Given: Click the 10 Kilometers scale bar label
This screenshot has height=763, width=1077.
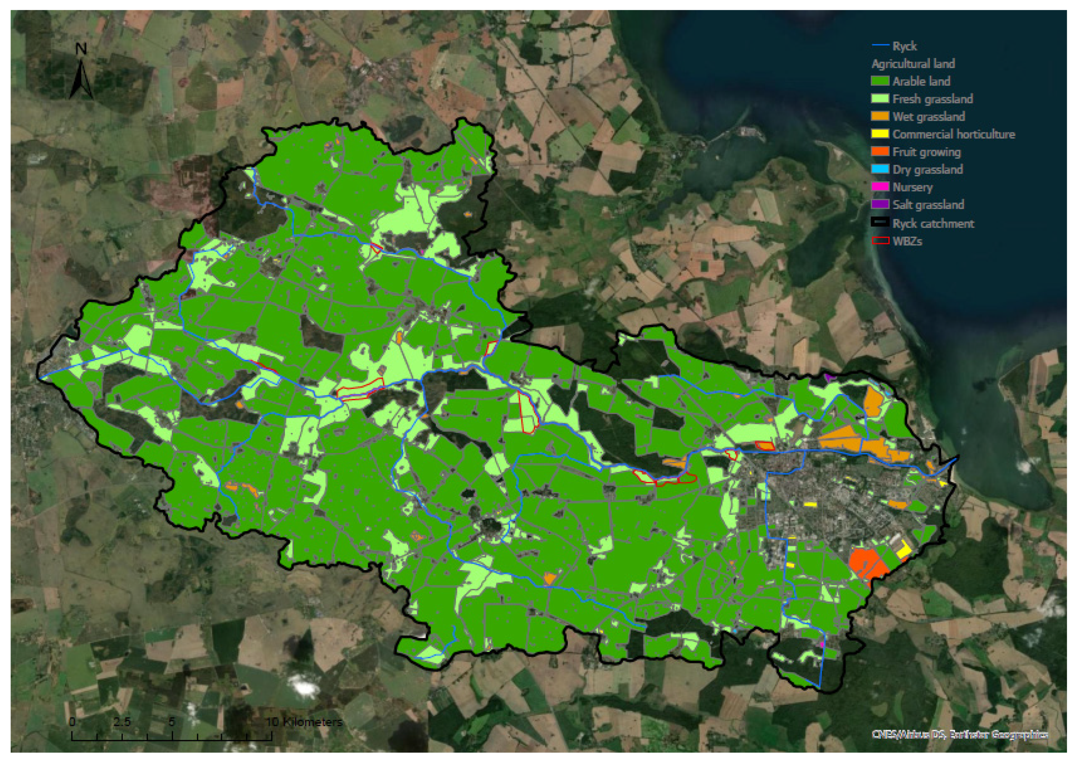Looking at the screenshot, I should (x=304, y=722).
